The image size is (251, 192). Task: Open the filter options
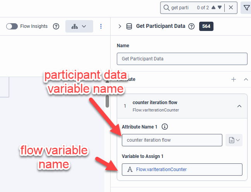click(246, 7)
